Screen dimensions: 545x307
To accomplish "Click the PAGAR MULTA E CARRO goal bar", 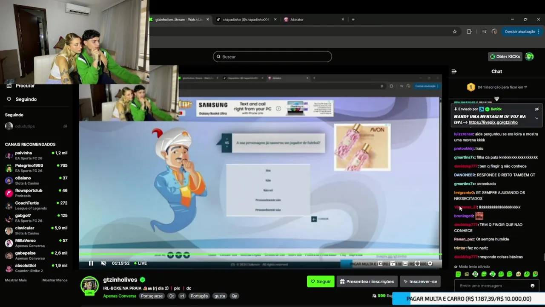I will pyautogui.click(x=468, y=299).
